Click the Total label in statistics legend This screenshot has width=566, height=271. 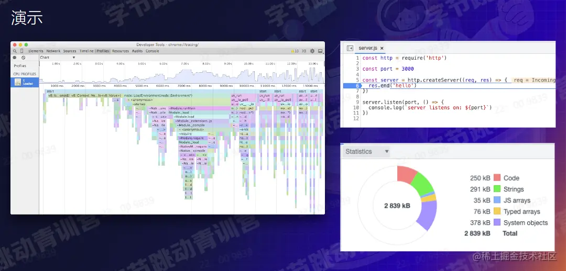coord(510,233)
